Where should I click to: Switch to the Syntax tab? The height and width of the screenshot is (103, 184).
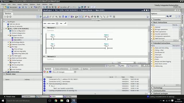pos(85,69)
